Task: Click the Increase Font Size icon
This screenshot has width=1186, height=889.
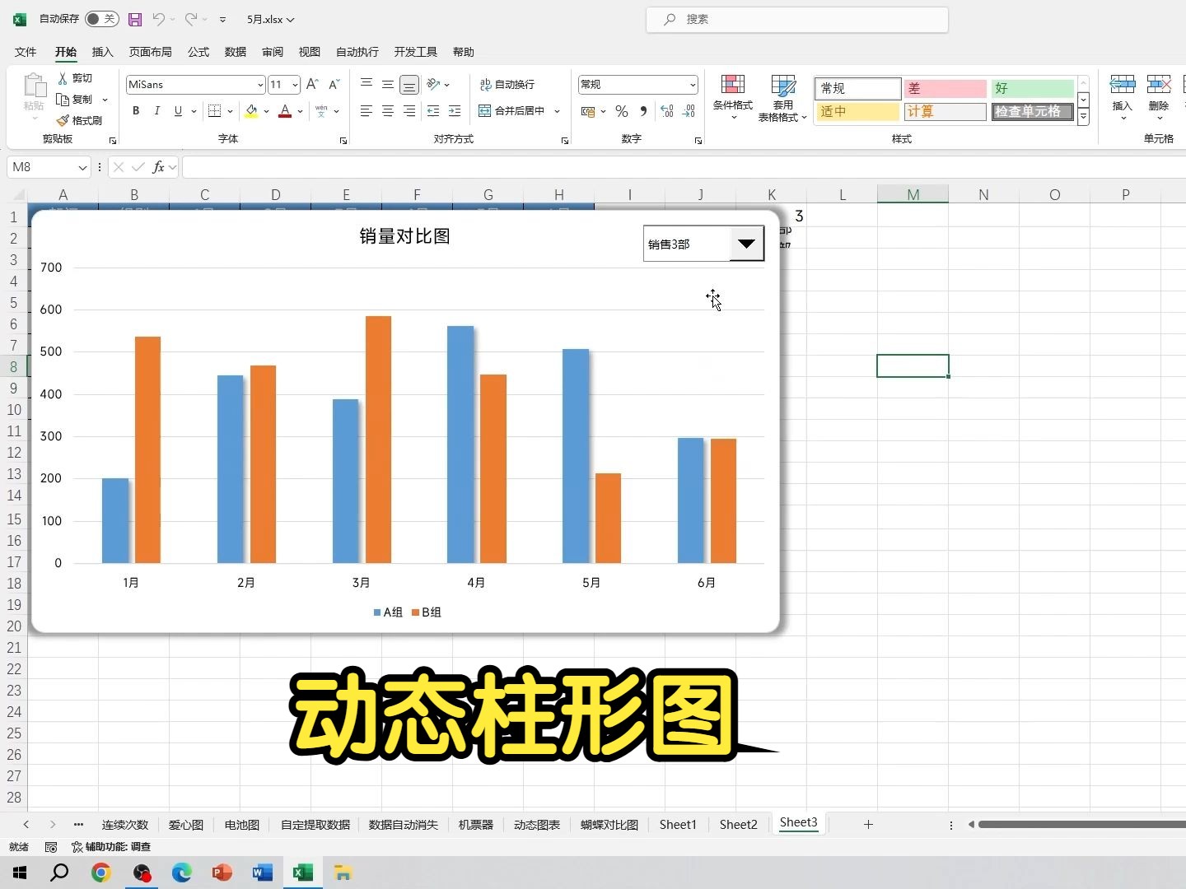Action: pos(311,84)
